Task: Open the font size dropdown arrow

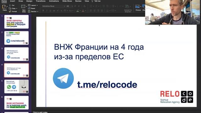Action: coord(72,6)
